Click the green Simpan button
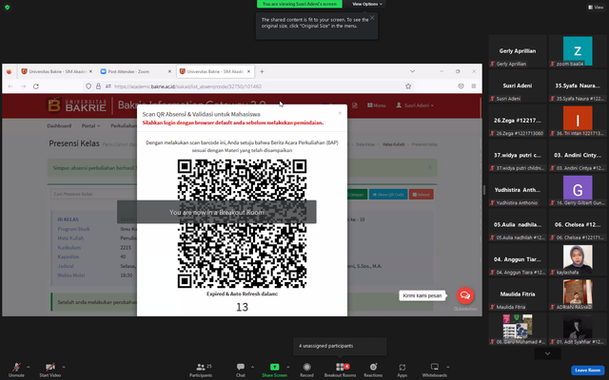 (355, 194)
